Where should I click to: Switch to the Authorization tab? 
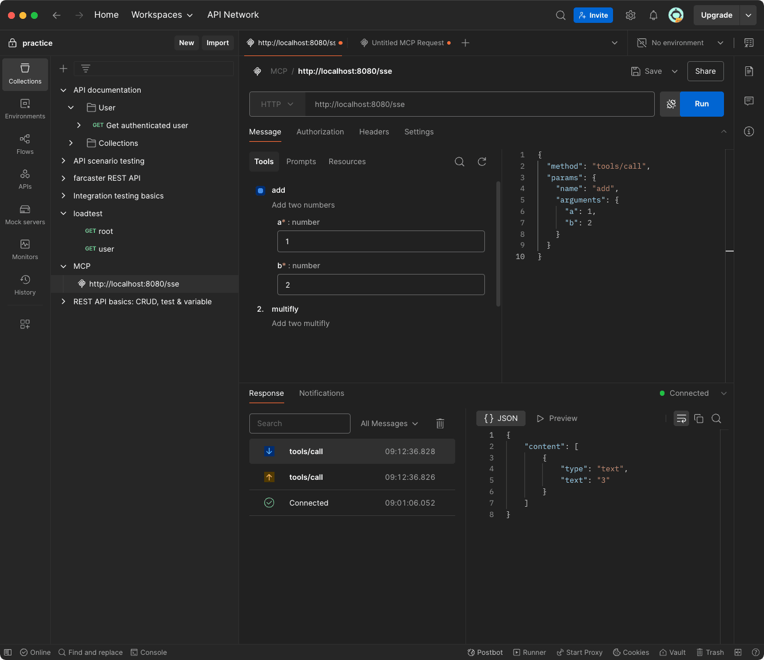point(320,132)
